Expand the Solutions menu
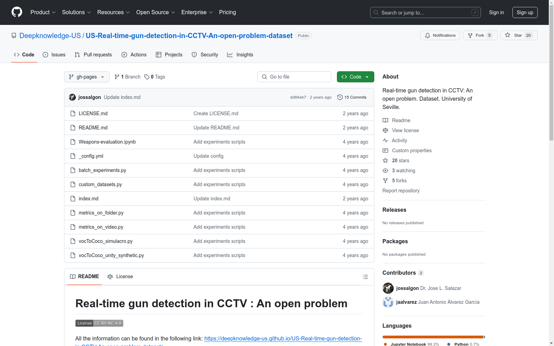 77,12
